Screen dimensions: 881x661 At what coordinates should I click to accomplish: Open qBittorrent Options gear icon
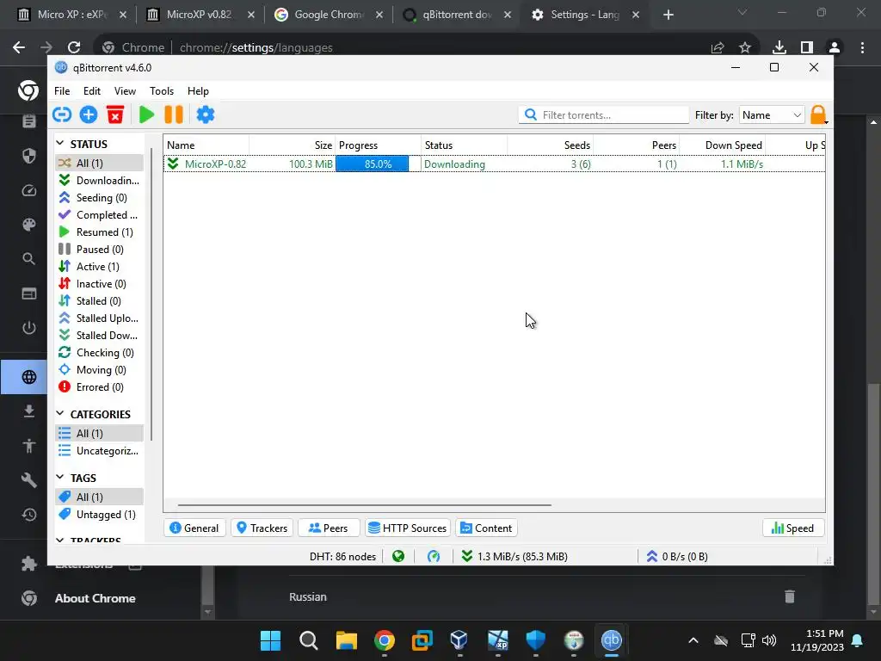click(205, 114)
